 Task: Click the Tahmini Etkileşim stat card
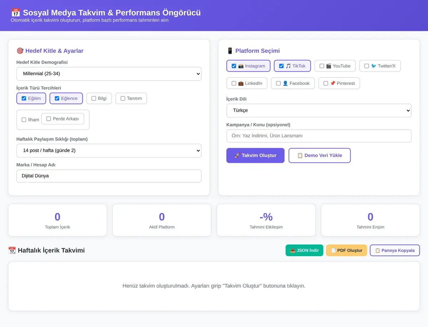pyautogui.click(x=266, y=220)
